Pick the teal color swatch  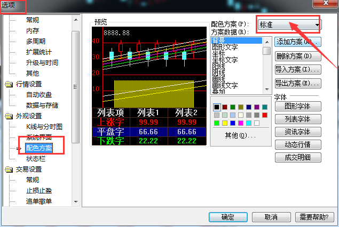click(x=265, y=107)
